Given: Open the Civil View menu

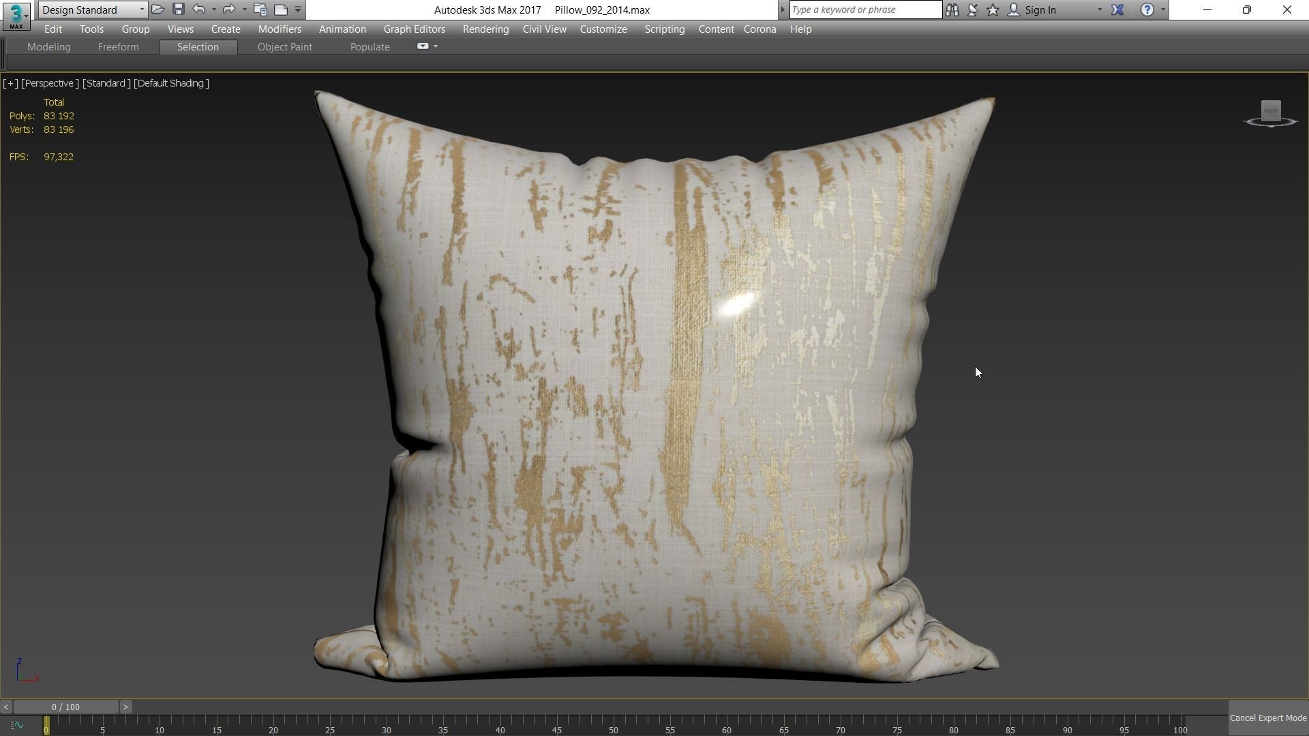Looking at the screenshot, I should [544, 29].
